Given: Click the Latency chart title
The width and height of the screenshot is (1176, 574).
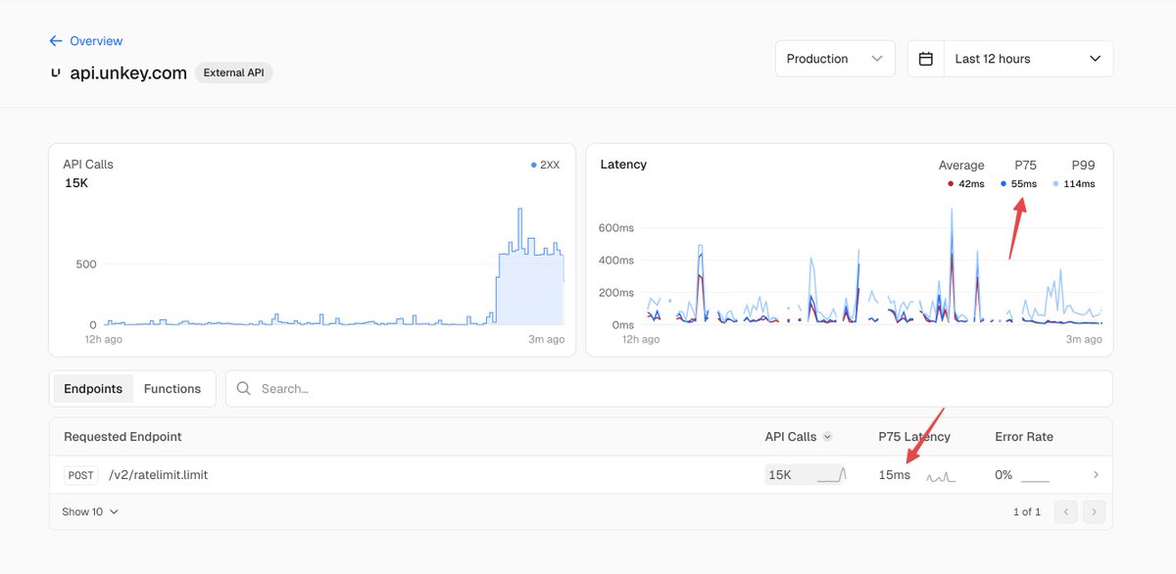Looking at the screenshot, I should [623, 164].
